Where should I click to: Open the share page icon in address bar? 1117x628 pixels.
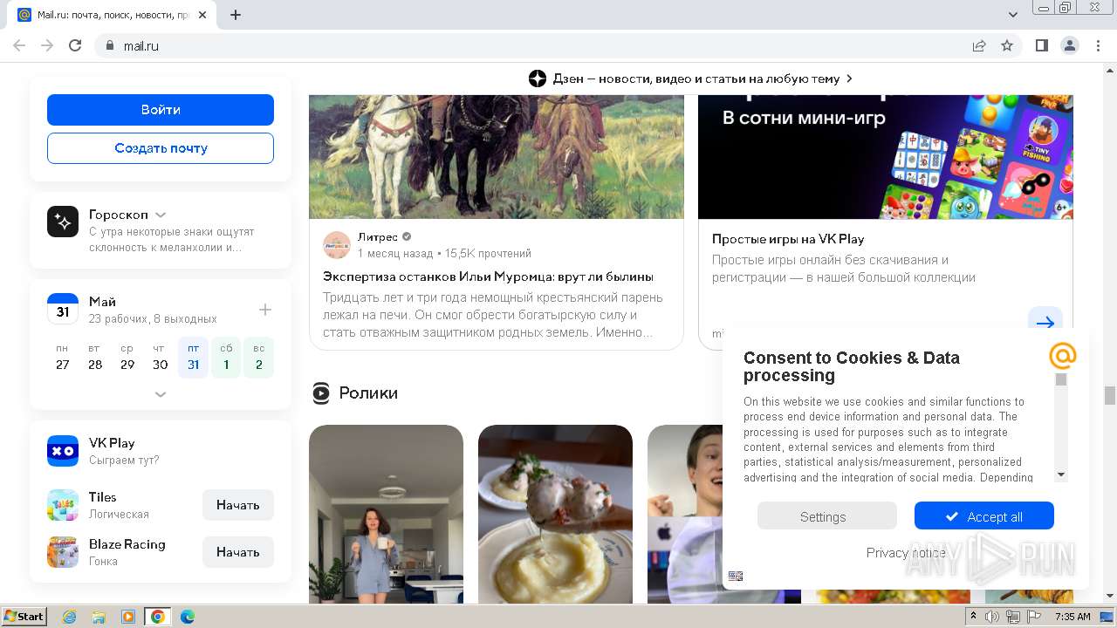(x=979, y=46)
